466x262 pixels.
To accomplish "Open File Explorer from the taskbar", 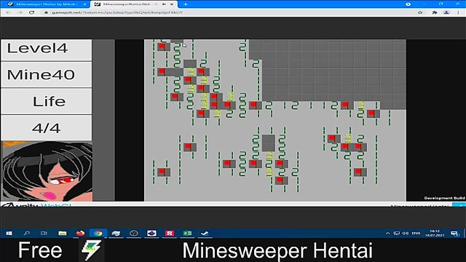I will point(62,233).
